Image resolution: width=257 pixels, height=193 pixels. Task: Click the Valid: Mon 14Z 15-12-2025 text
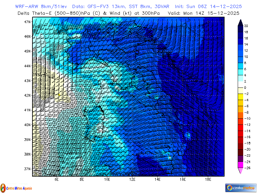tap(203, 13)
